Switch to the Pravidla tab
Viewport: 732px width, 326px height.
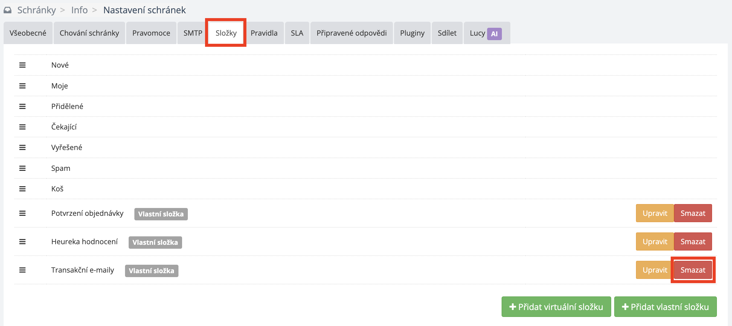tap(264, 33)
